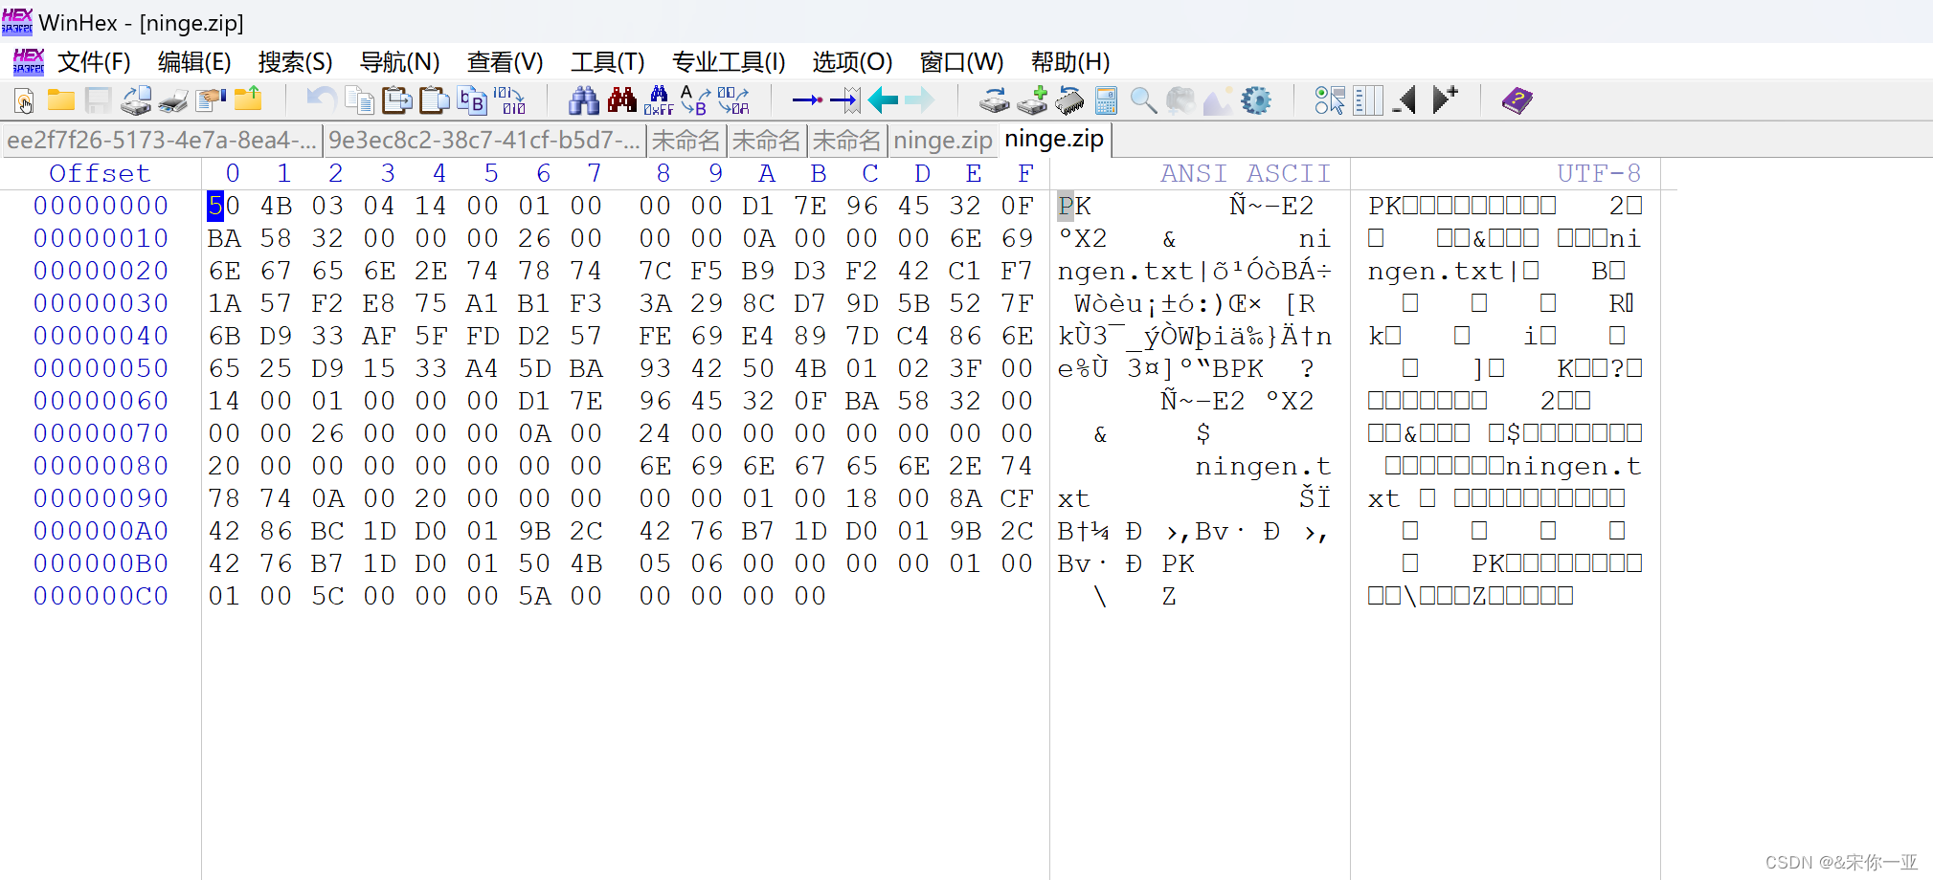Viewport: 1933px width, 880px height.
Task: Click the Find hex 0xFF binoculars icon
Action: [x=659, y=100]
